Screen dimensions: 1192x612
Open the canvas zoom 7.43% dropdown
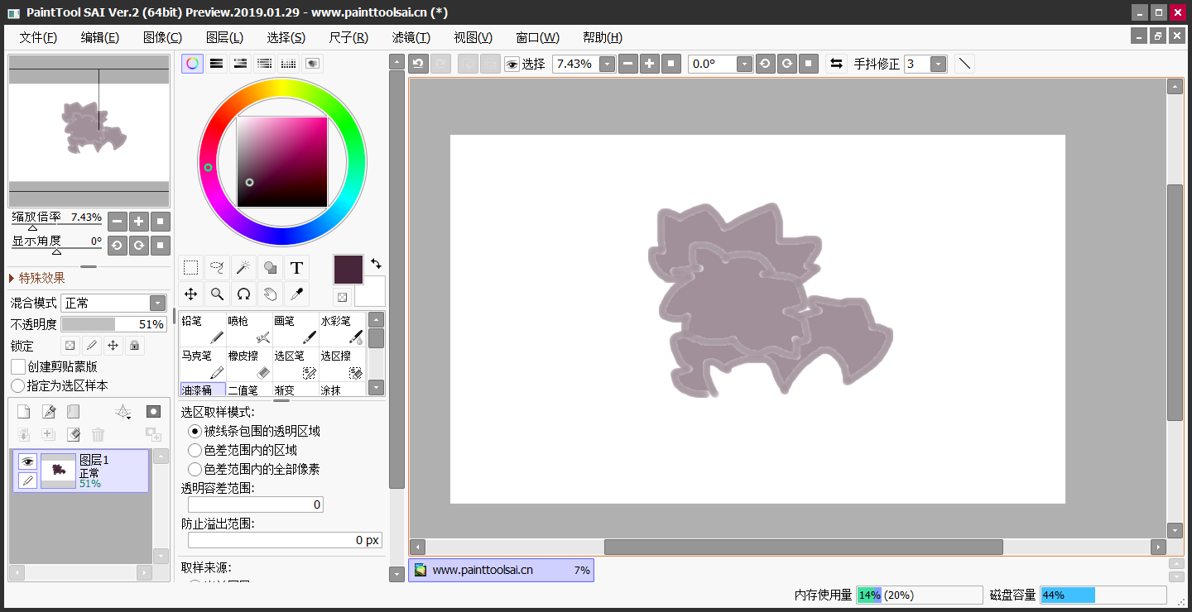click(x=608, y=64)
